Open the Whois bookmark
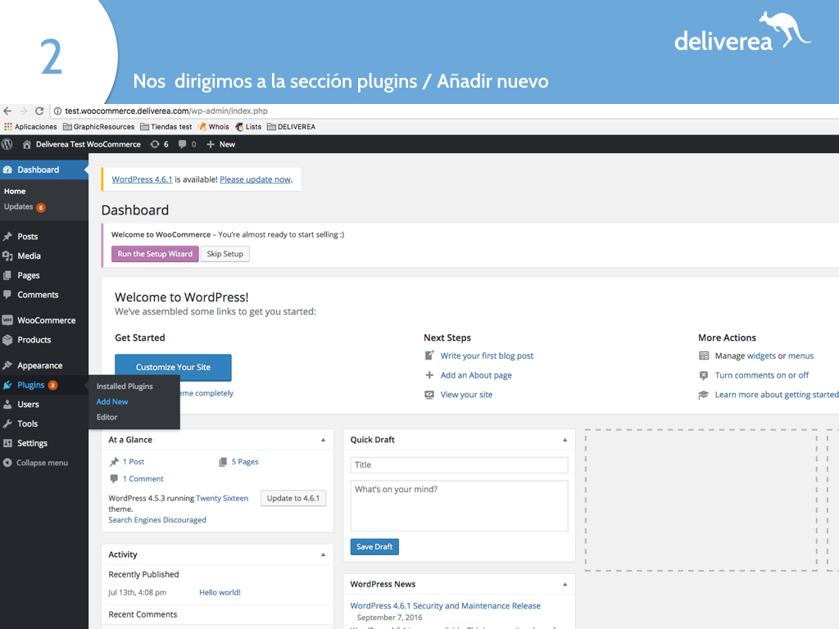This screenshot has height=629, width=839. click(x=214, y=127)
